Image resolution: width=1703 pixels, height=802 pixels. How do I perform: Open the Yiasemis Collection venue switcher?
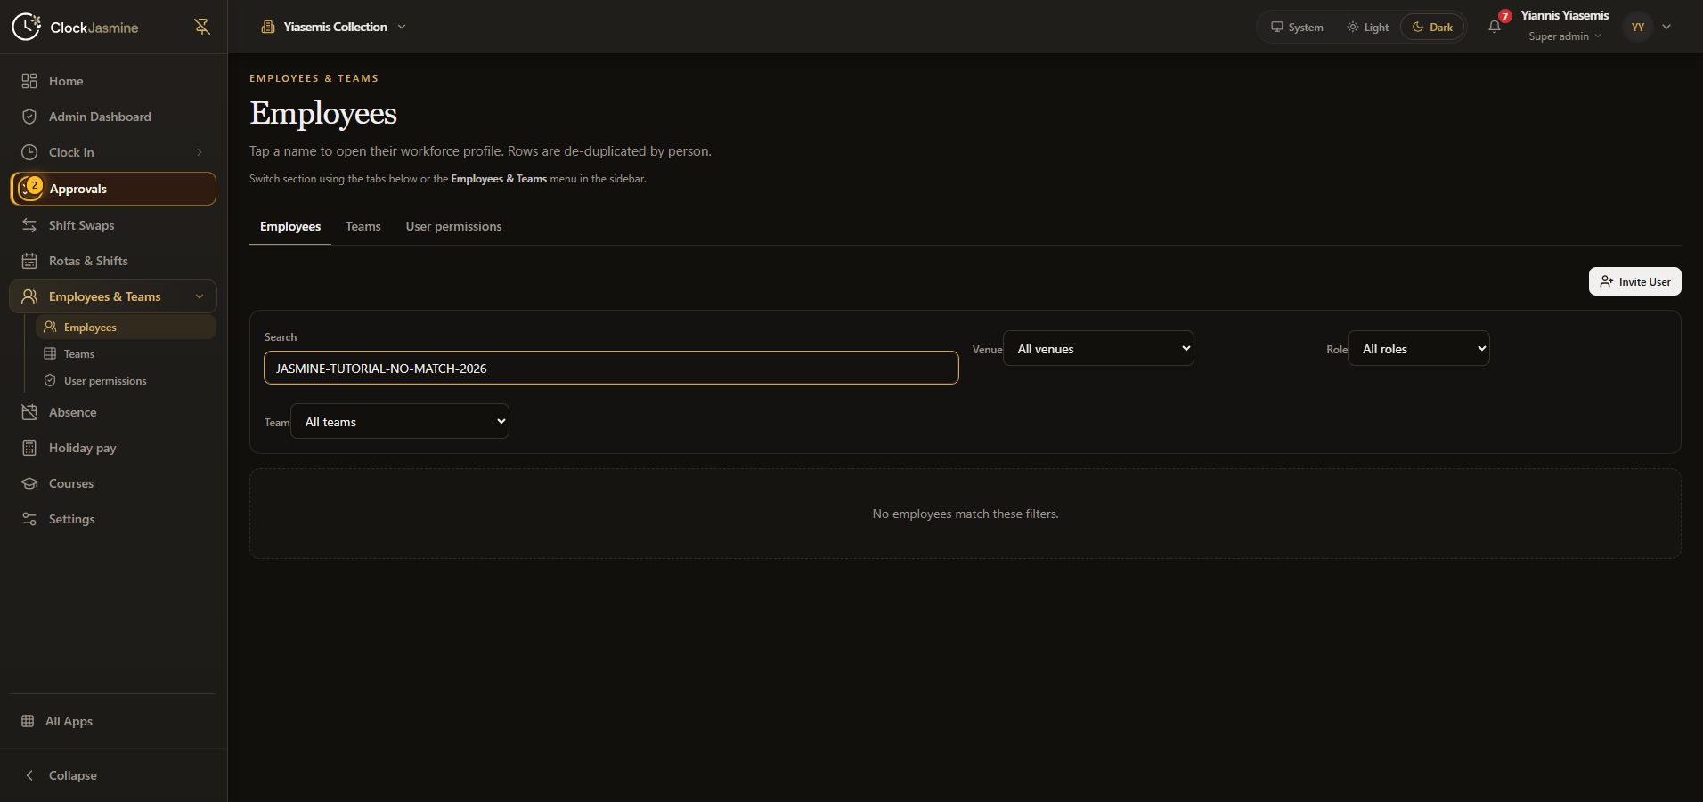tap(333, 27)
